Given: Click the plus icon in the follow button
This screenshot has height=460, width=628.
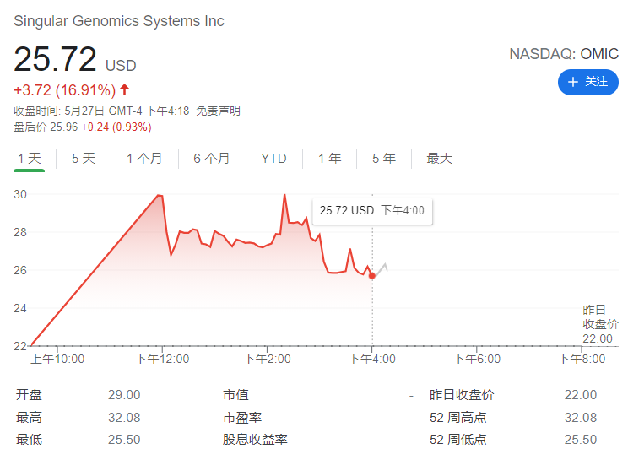Looking at the screenshot, I should point(572,82).
